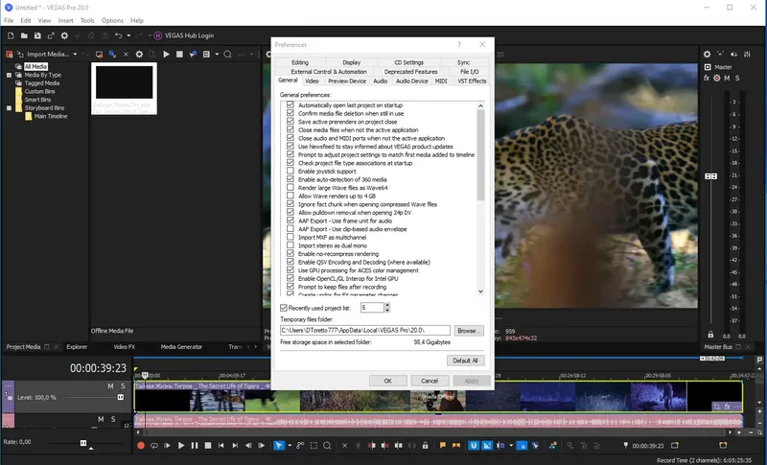
Task: Remove selected media using the X icon
Action: [x=126, y=55]
